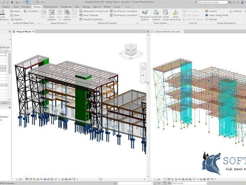Toggle the Thin Lines quick access button
This screenshot has width=246, height=185.
pos(28,2)
